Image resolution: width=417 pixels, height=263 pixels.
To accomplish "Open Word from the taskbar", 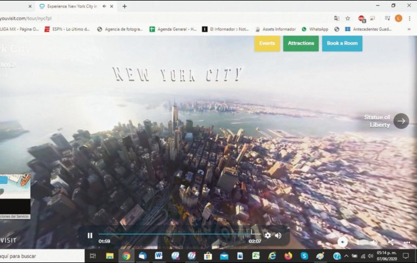I will tap(159, 256).
